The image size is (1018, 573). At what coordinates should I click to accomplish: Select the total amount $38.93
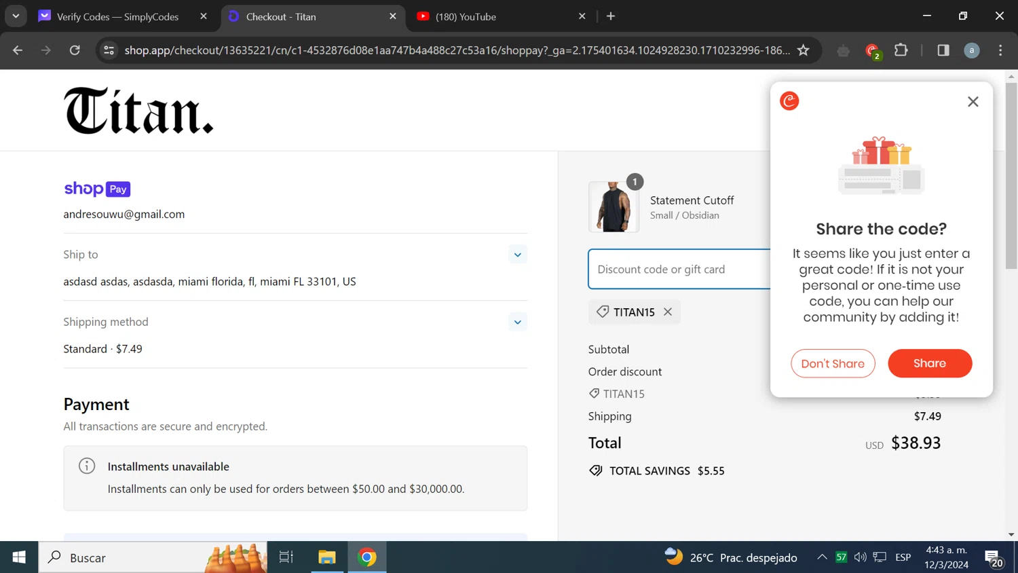coord(916,443)
